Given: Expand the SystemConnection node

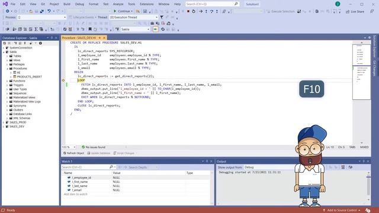Looking at the screenshot, I should click(x=4, y=48).
